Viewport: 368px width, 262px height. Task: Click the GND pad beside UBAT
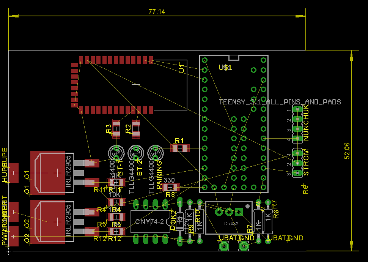[x=244, y=246]
